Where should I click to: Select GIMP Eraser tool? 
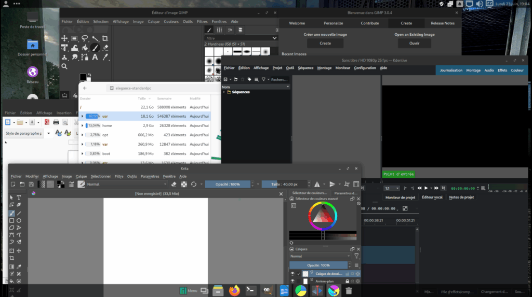(x=105, y=48)
